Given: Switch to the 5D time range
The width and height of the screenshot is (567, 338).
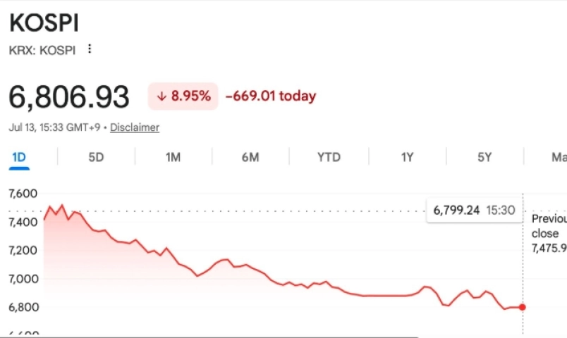Looking at the screenshot, I should [x=96, y=158].
